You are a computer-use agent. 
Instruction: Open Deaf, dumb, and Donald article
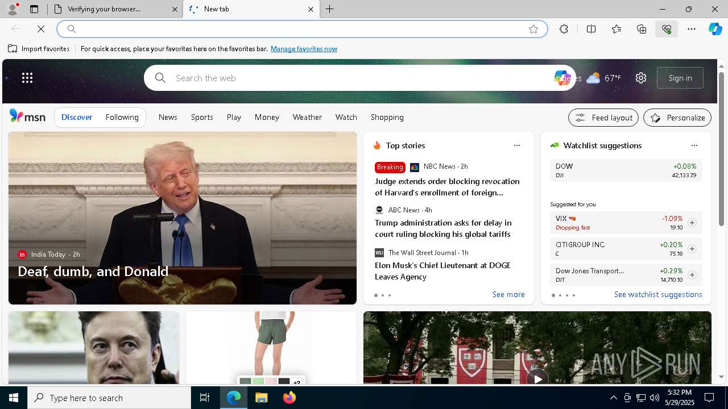tap(93, 272)
